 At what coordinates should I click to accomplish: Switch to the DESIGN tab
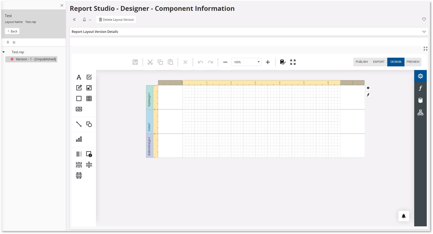point(396,62)
